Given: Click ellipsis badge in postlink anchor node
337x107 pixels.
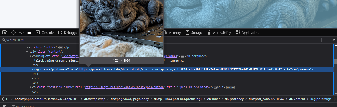Looking at the screenshot, I should tap(216, 87).
